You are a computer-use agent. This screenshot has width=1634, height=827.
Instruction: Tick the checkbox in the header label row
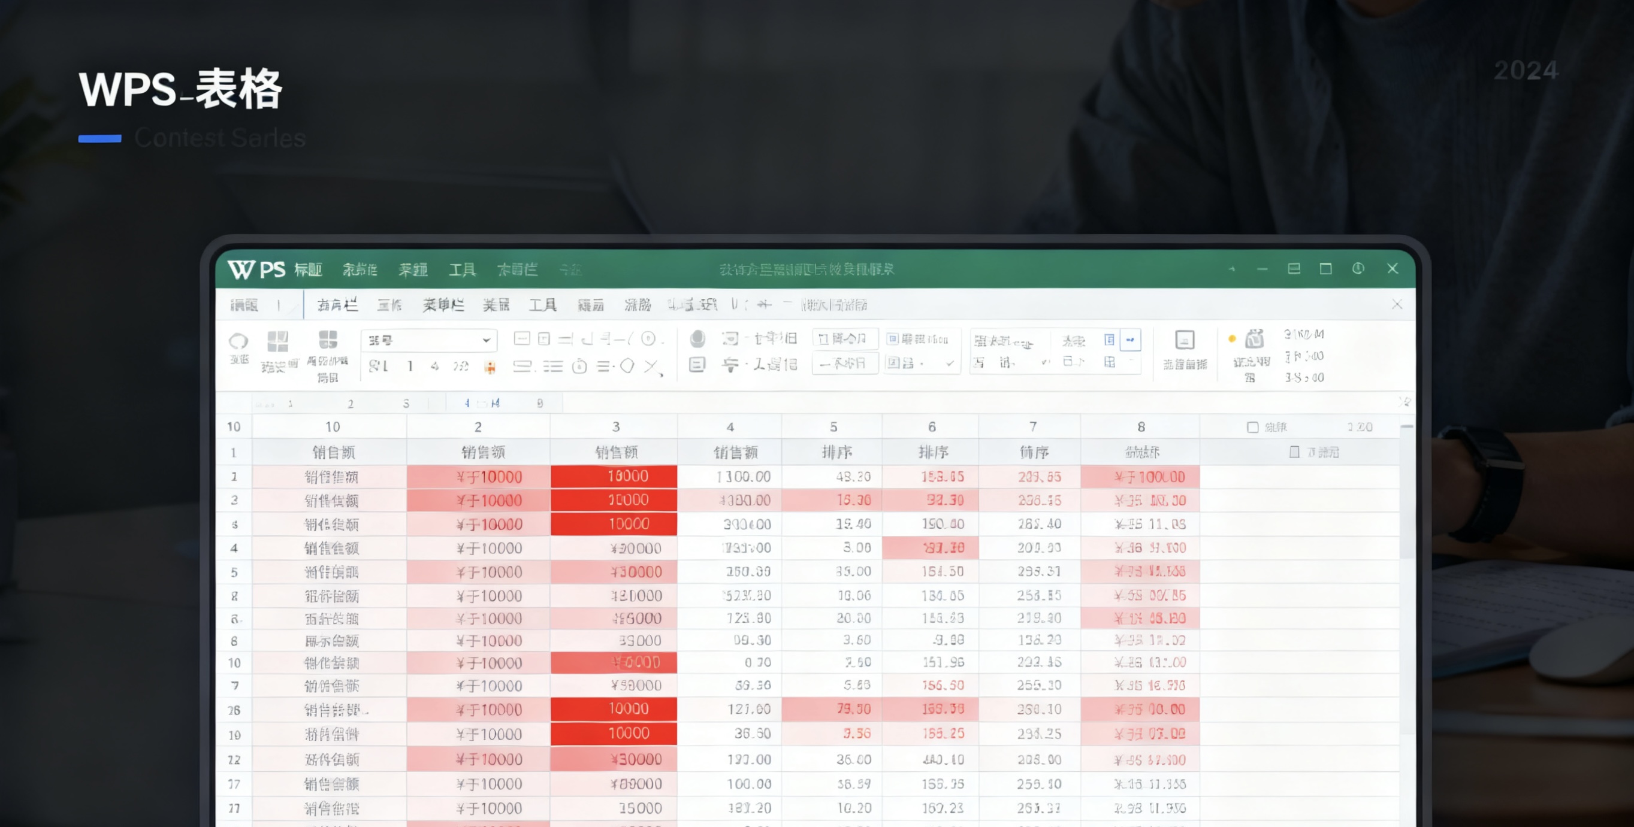(1294, 452)
